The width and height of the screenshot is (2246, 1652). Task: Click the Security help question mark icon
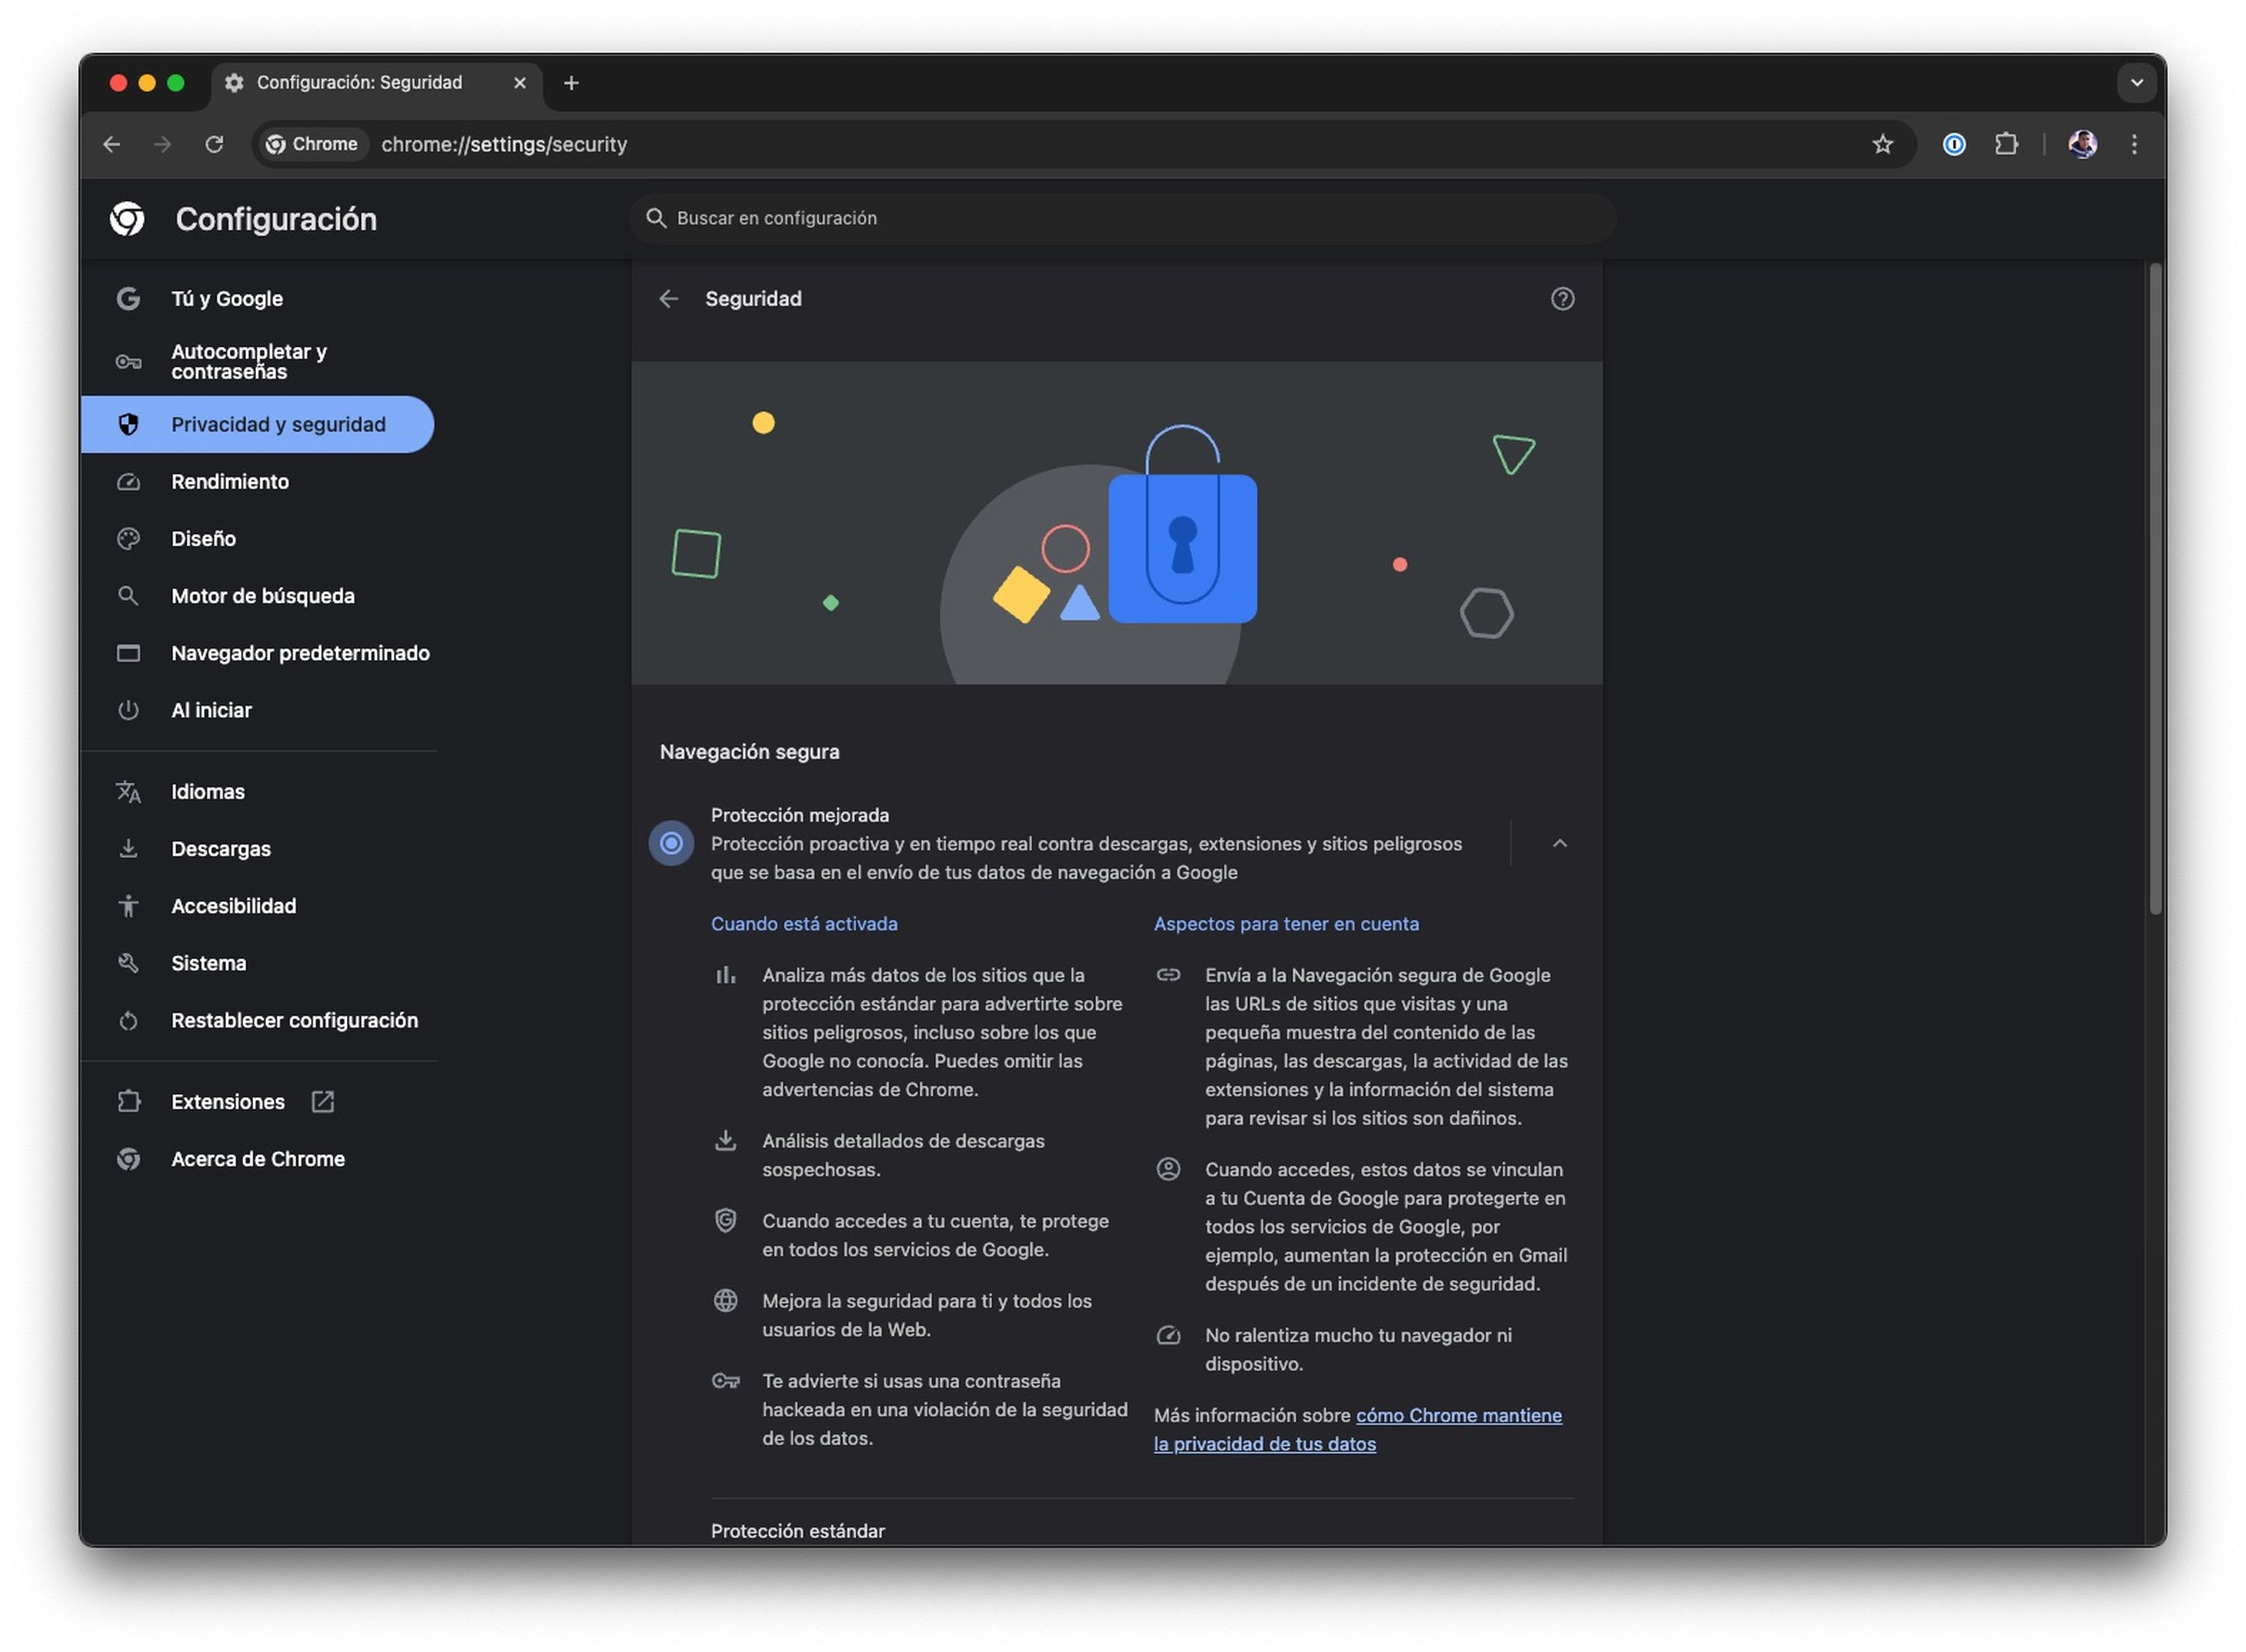(x=1561, y=299)
